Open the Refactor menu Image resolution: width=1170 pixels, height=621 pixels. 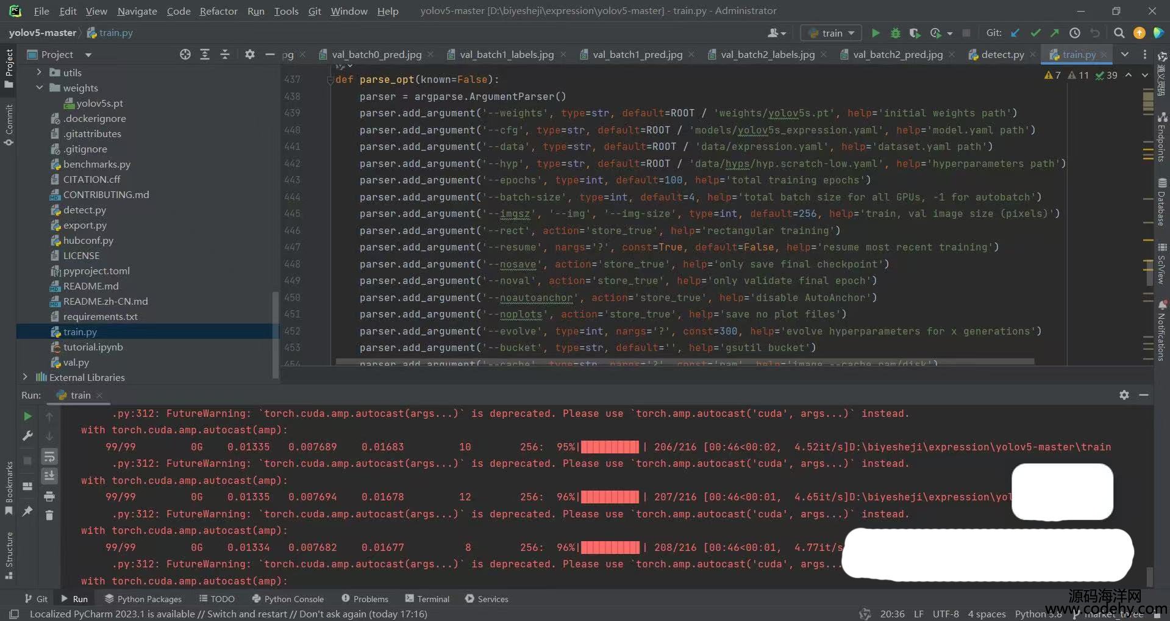point(218,11)
